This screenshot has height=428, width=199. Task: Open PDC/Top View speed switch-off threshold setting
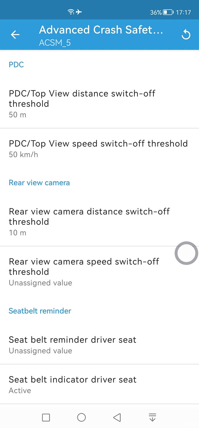coord(100,148)
